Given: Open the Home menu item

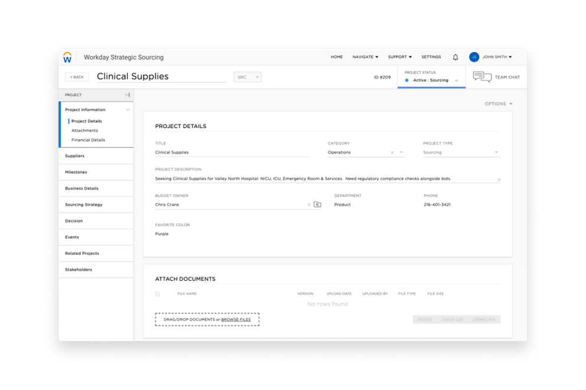Looking at the screenshot, I should coord(337,57).
